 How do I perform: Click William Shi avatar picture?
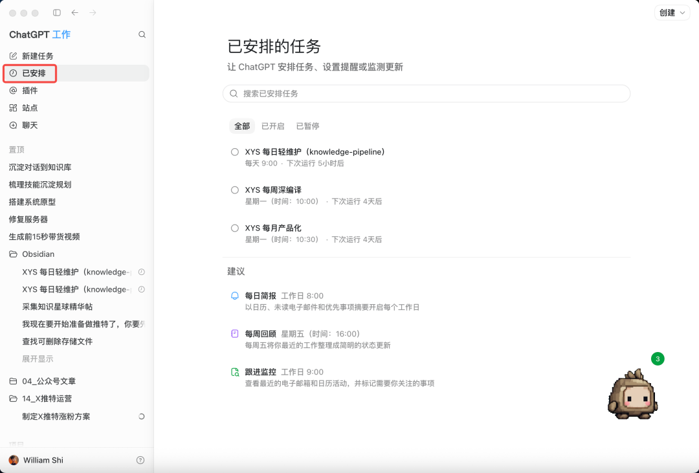point(14,460)
